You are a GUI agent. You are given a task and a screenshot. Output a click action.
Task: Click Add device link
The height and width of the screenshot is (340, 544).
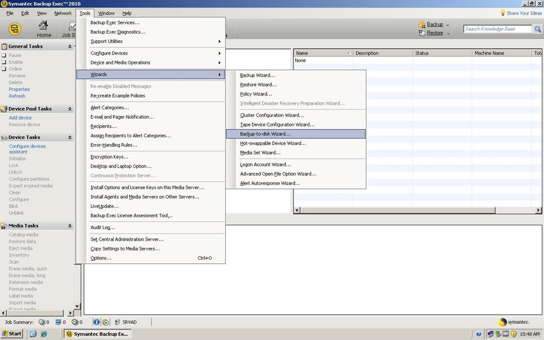(20, 118)
